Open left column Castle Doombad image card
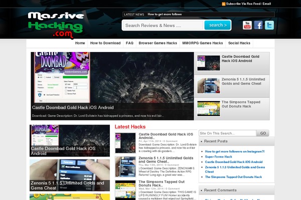The image size is (301, 200). click(x=70, y=140)
